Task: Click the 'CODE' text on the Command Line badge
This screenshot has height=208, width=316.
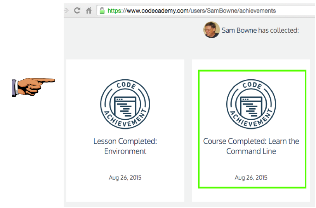Action: (252, 86)
